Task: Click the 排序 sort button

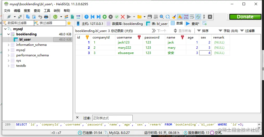Action: click(203, 31)
